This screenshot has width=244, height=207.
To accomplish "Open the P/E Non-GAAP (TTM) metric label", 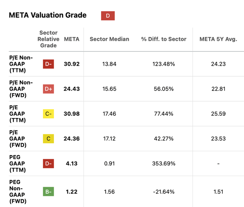I will [x=21, y=64].
